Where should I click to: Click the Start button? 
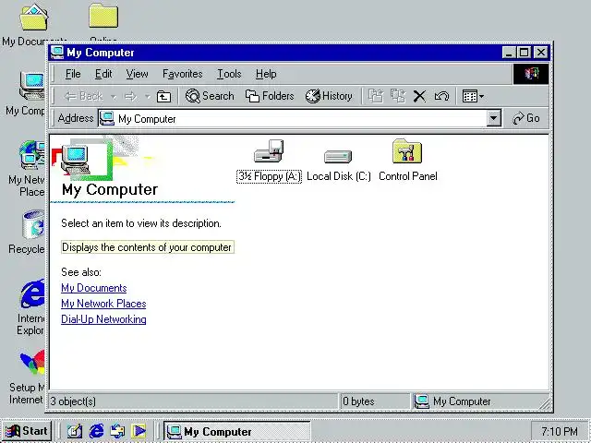26,431
